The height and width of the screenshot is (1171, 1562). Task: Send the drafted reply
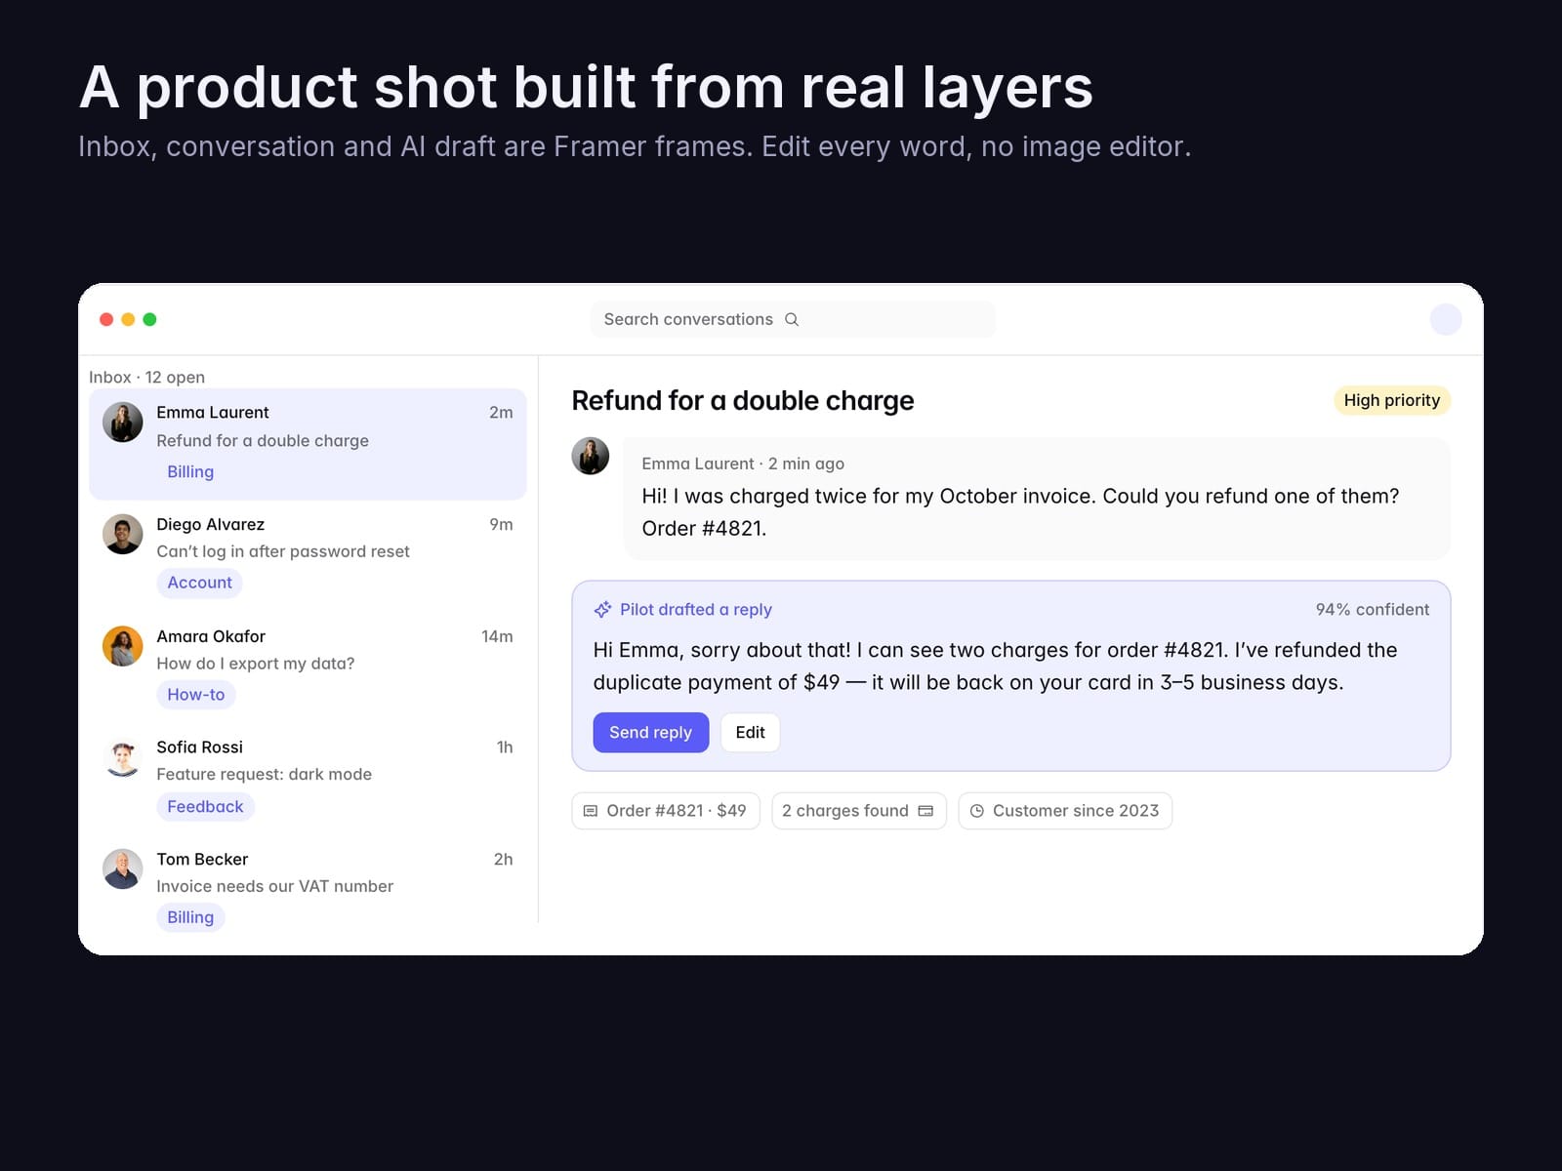click(651, 732)
